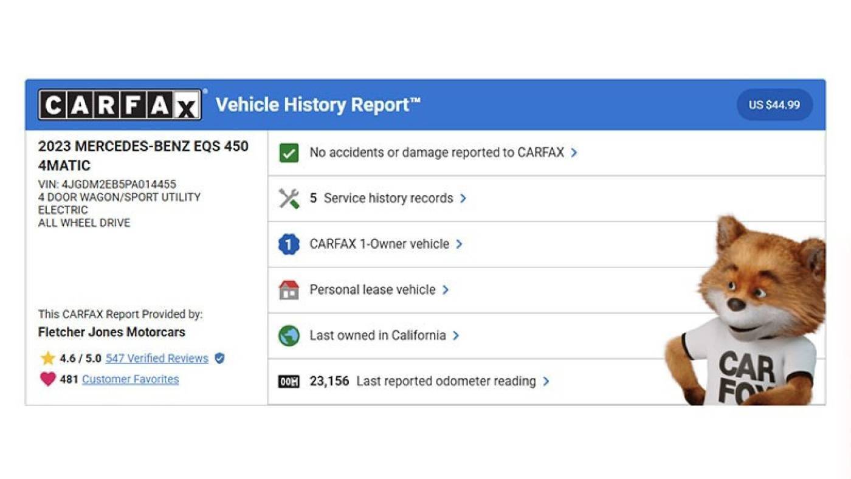Expand No accidents or damage chevron

tap(574, 153)
